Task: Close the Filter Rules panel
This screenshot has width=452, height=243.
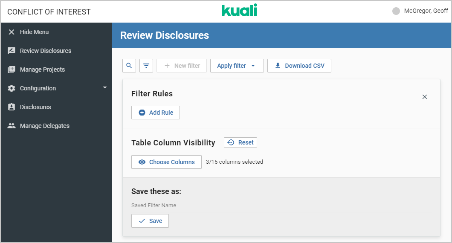Action: pyautogui.click(x=424, y=97)
